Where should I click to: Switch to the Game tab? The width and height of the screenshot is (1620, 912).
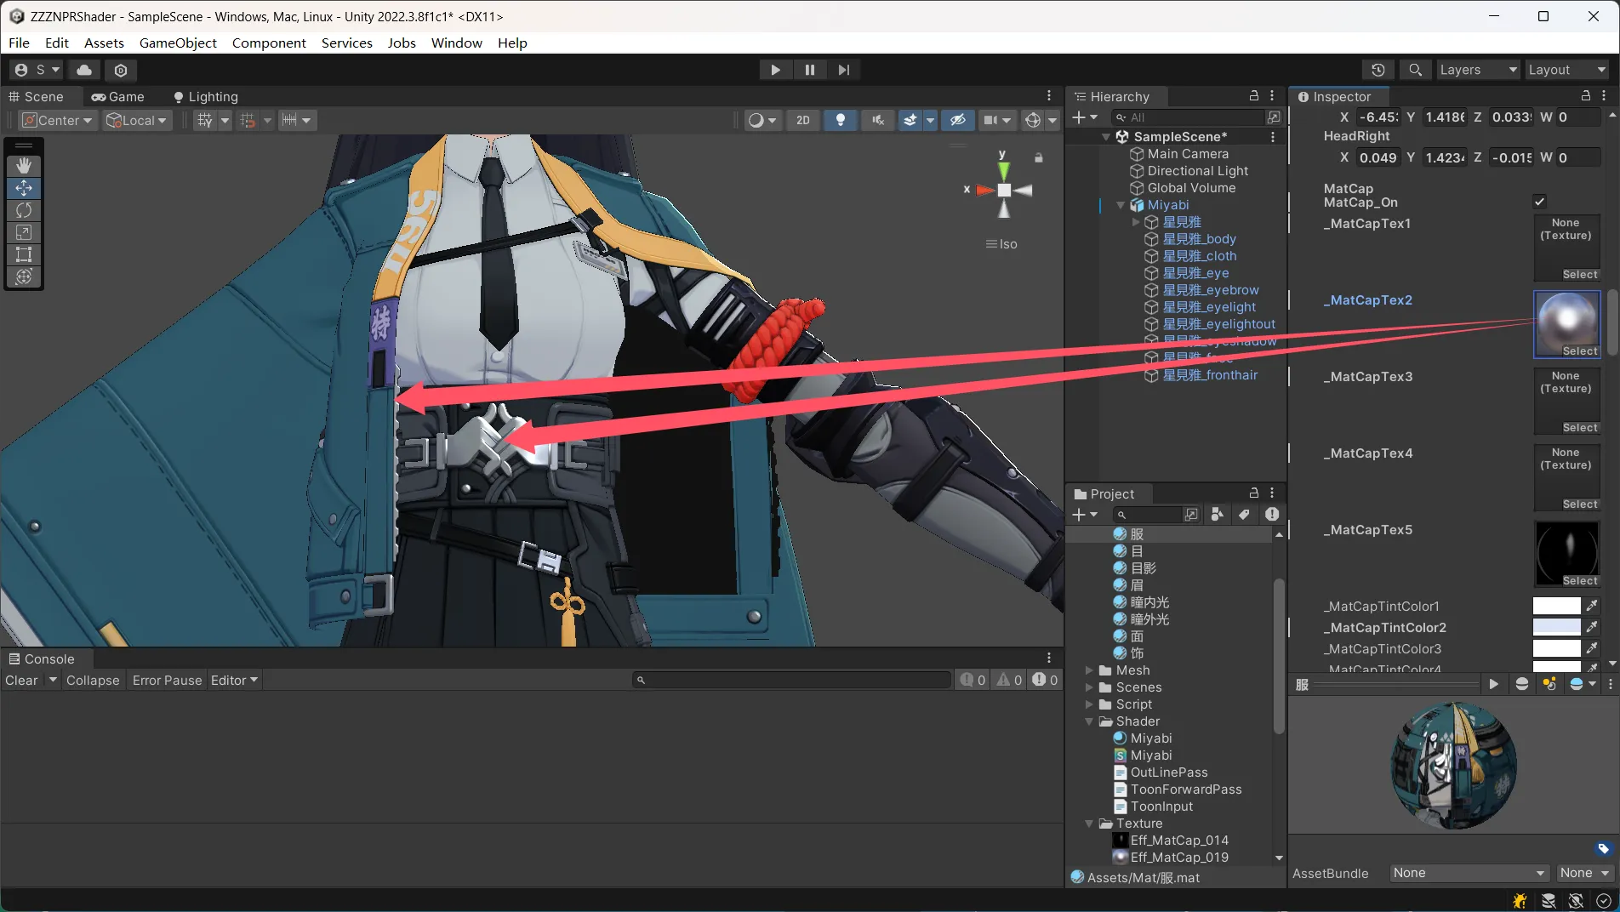[118, 97]
